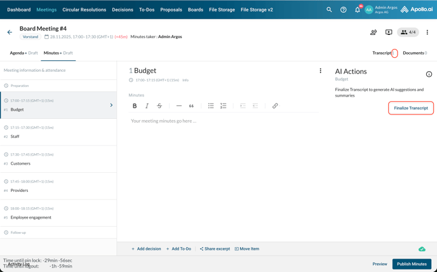Click the Bold formatting icon
The height and width of the screenshot is (272, 437).
pos(135,106)
